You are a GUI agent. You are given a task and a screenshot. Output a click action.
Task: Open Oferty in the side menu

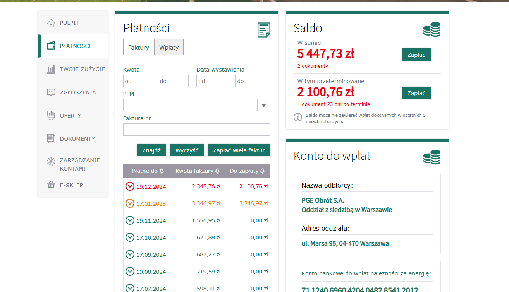click(x=73, y=116)
